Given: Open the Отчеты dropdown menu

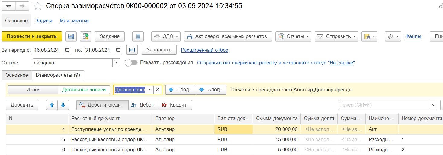Looking at the screenshot, I should point(294,36).
